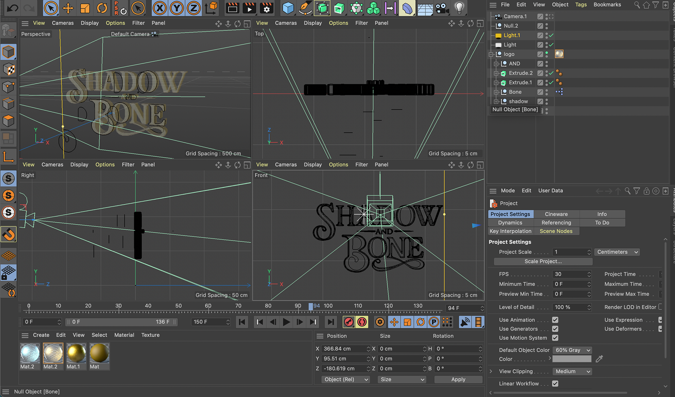The height and width of the screenshot is (397, 675).
Task: Click the Scale Project... button
Action: click(x=543, y=262)
